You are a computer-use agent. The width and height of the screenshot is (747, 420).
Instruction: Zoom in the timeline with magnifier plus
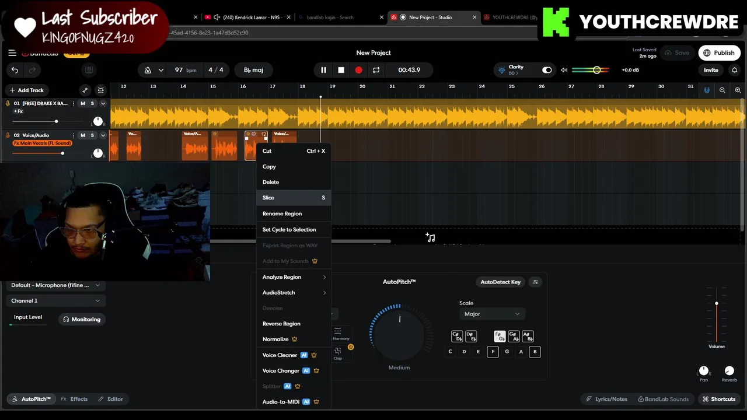click(x=738, y=90)
